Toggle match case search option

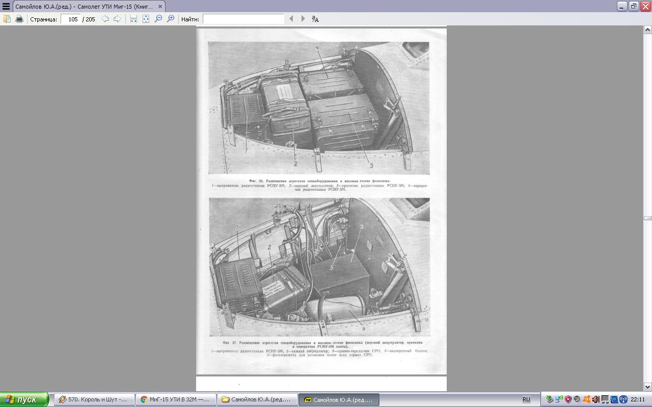click(x=315, y=19)
